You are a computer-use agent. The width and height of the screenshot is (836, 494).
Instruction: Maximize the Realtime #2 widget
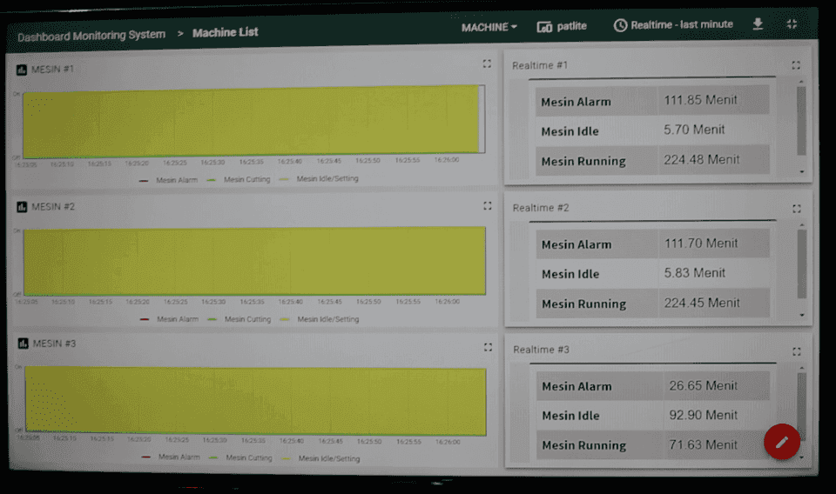point(796,209)
